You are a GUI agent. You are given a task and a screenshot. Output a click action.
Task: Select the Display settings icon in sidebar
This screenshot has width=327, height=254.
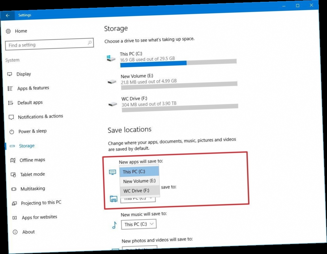tap(10, 74)
